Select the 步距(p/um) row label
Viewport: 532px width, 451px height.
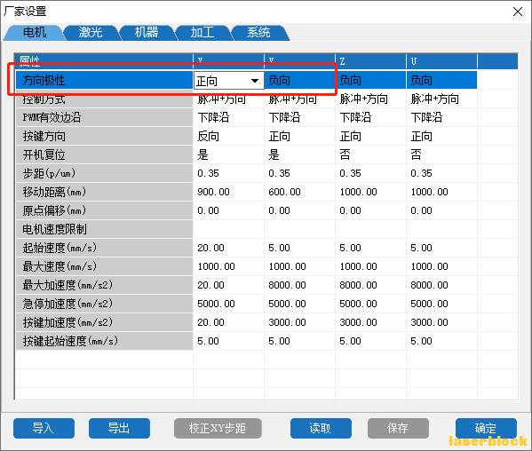pyautogui.click(x=104, y=174)
